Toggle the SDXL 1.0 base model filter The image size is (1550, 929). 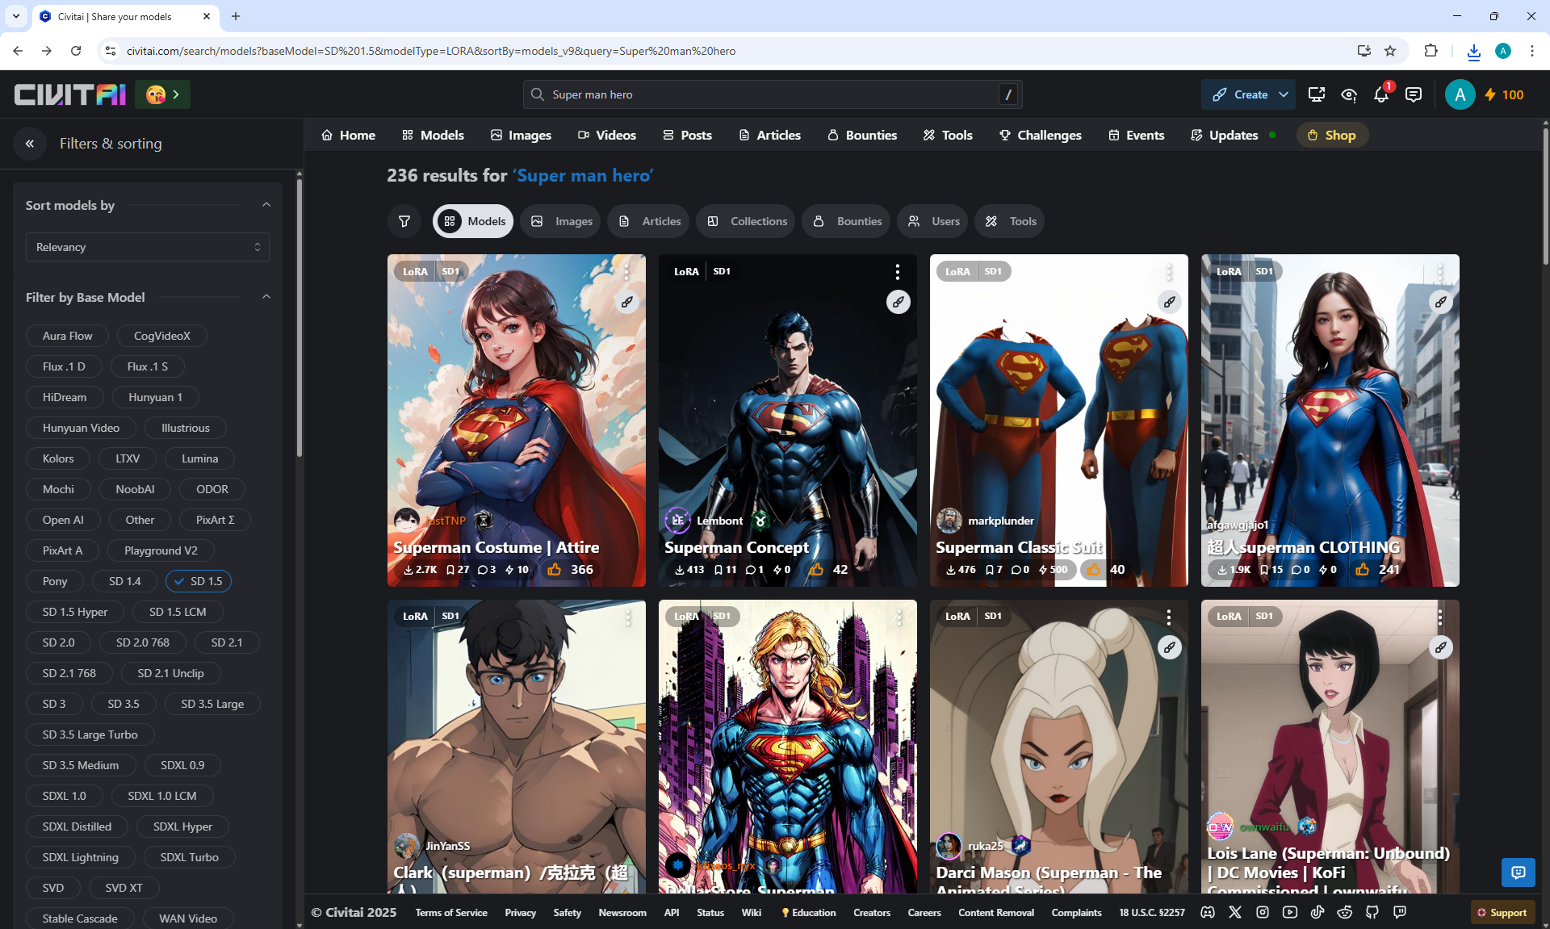(x=64, y=796)
